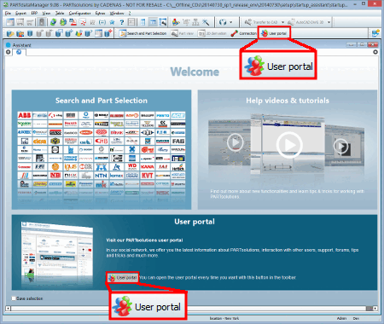This screenshot has height=324, width=384.
Task: Open the Extras menu
Action: coord(100,13)
